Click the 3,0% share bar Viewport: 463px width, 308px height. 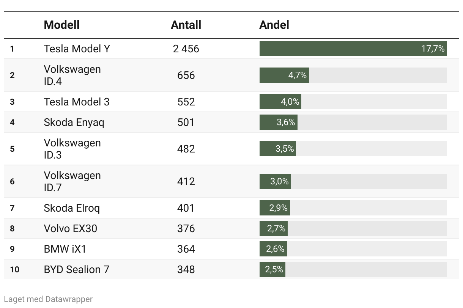(x=275, y=181)
